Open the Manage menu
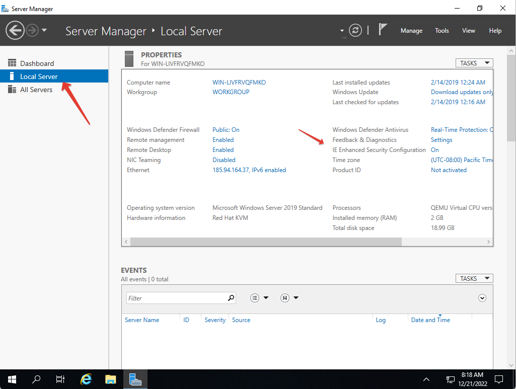The image size is (516, 389). [x=411, y=31]
